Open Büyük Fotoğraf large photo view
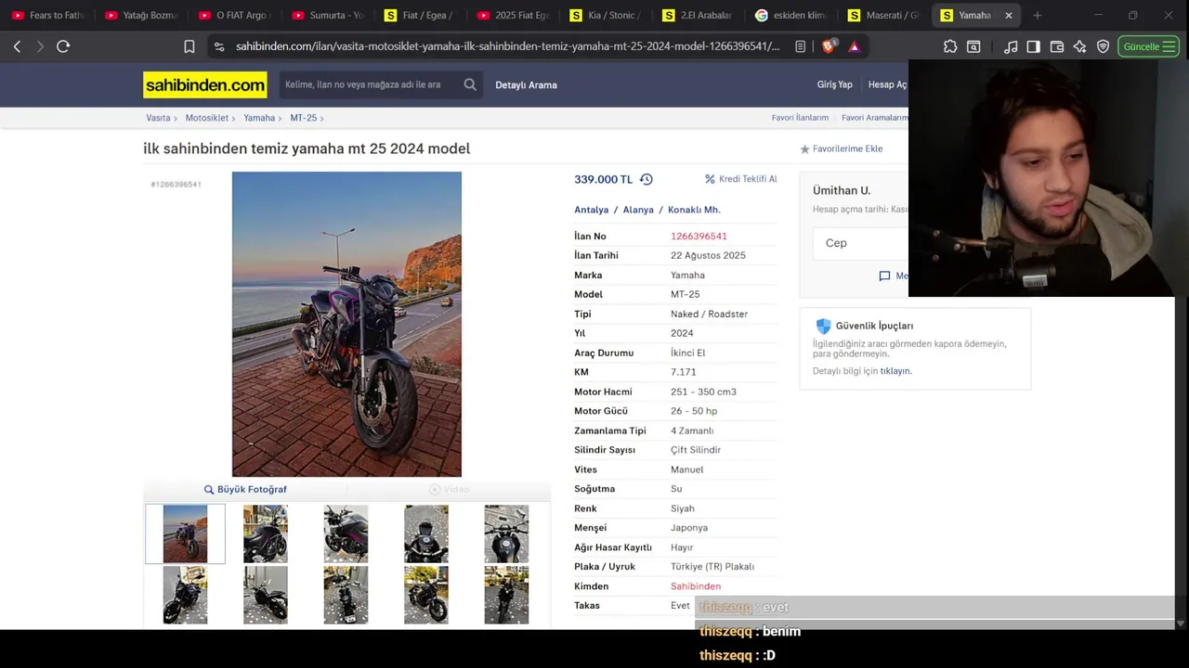1189x668 pixels. 245,489
